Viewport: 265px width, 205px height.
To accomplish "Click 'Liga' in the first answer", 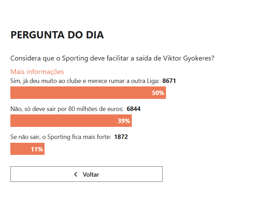I will (x=153, y=81).
